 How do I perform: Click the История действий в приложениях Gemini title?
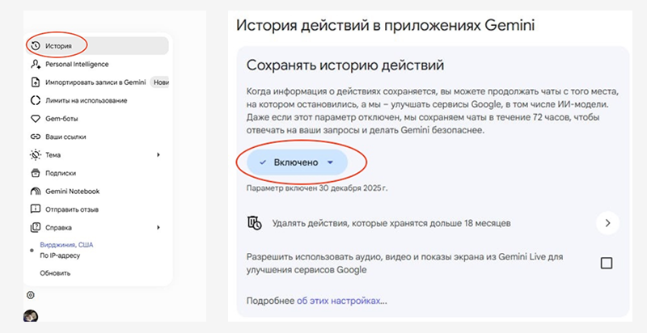click(x=386, y=26)
